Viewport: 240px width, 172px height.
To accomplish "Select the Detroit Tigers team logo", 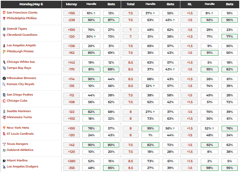I will tap(4, 29).
